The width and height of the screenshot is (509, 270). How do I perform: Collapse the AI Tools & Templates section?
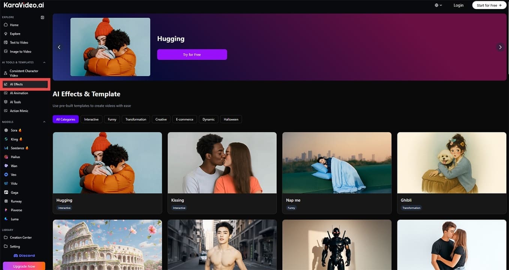click(44, 62)
